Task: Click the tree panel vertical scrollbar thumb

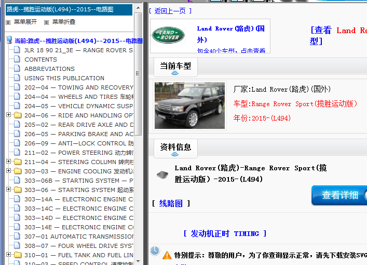Action: pos(138,73)
